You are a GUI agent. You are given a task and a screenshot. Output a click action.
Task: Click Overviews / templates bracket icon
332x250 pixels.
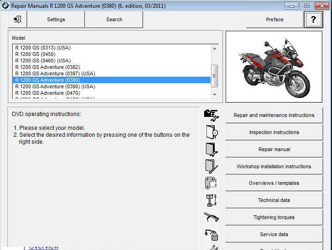click(x=211, y=183)
